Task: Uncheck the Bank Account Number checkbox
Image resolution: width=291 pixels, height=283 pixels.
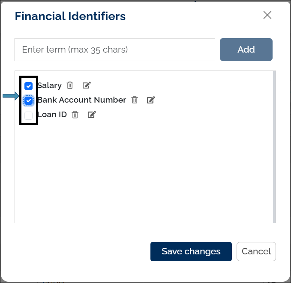Action: 29,100
